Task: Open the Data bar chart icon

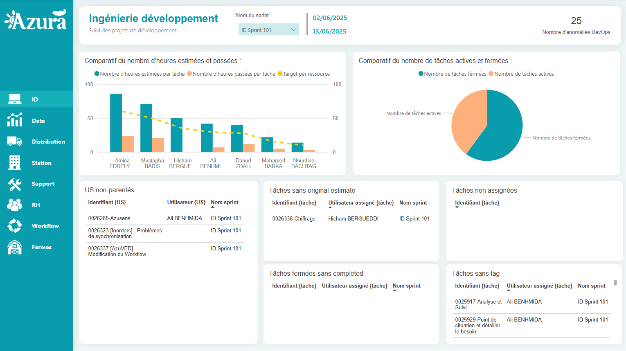Action: (15, 120)
